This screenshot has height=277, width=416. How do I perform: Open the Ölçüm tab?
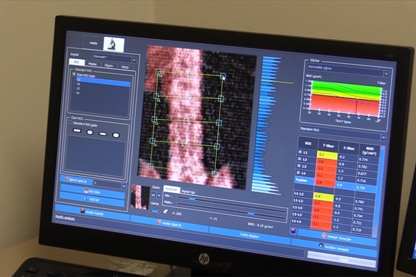(109, 65)
